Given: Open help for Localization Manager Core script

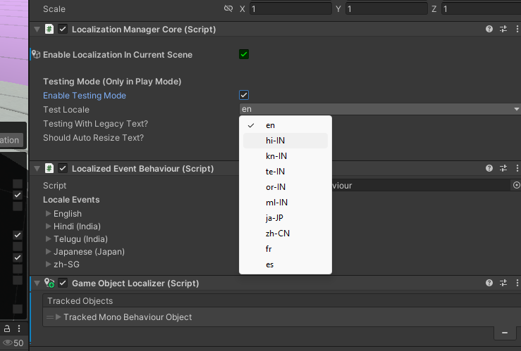Looking at the screenshot, I should point(489,29).
